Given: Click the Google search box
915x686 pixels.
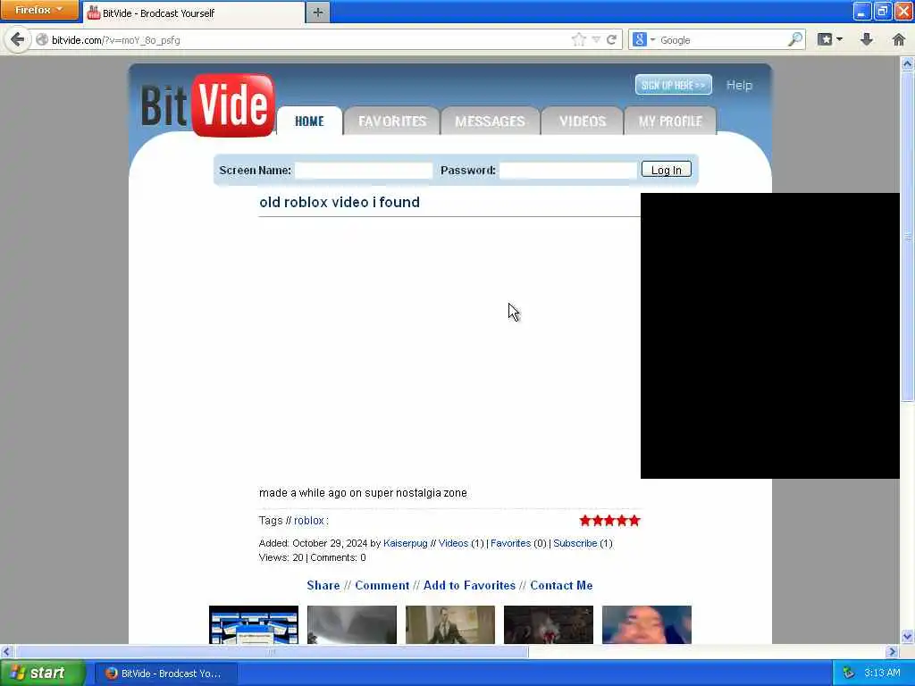Looking at the screenshot, I should [x=722, y=40].
